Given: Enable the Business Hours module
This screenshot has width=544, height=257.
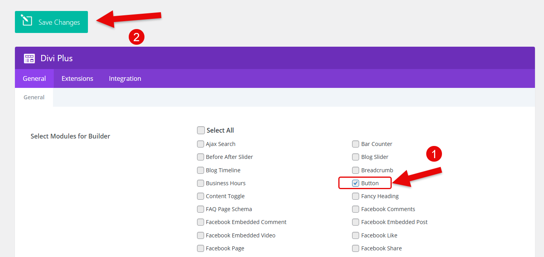Looking at the screenshot, I should [x=201, y=183].
